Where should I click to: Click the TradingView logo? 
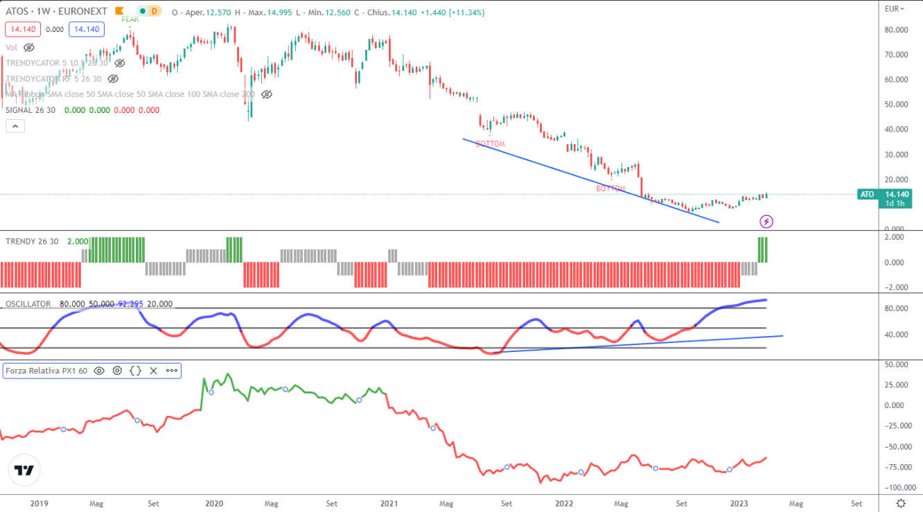(24, 470)
